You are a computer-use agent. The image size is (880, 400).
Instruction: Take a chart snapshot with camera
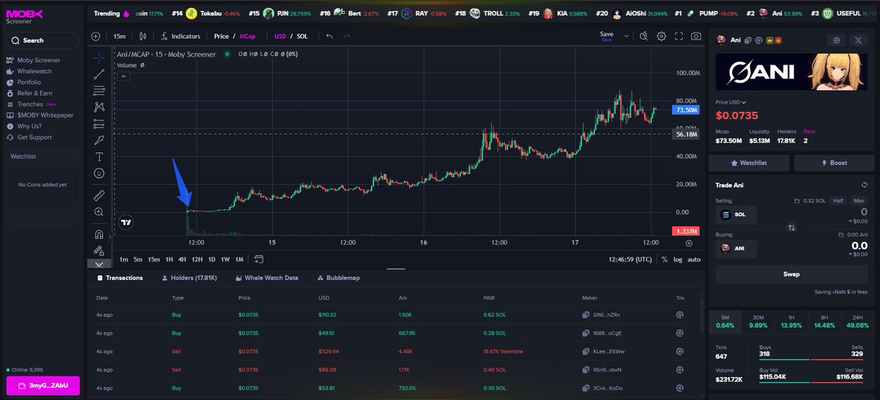[696, 36]
